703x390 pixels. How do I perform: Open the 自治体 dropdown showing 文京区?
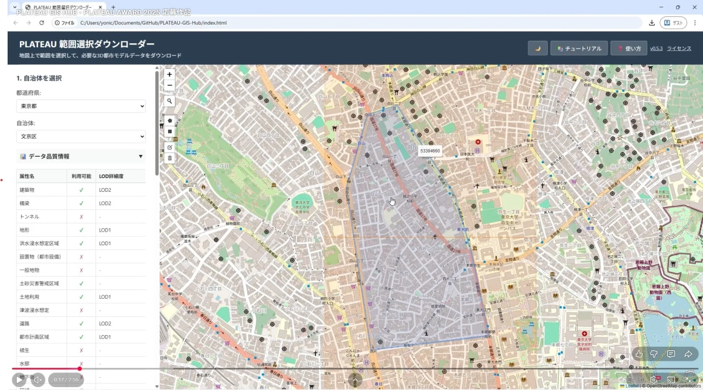tap(81, 136)
